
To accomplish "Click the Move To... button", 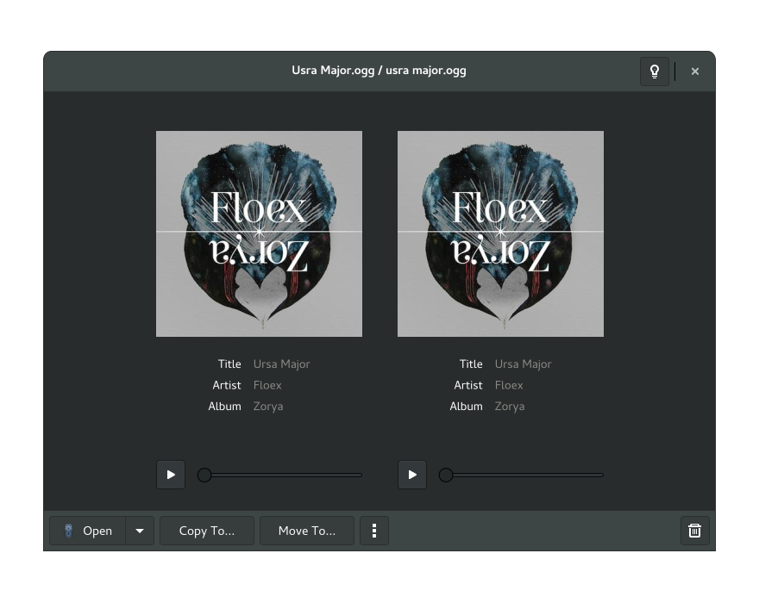I will coord(307,531).
